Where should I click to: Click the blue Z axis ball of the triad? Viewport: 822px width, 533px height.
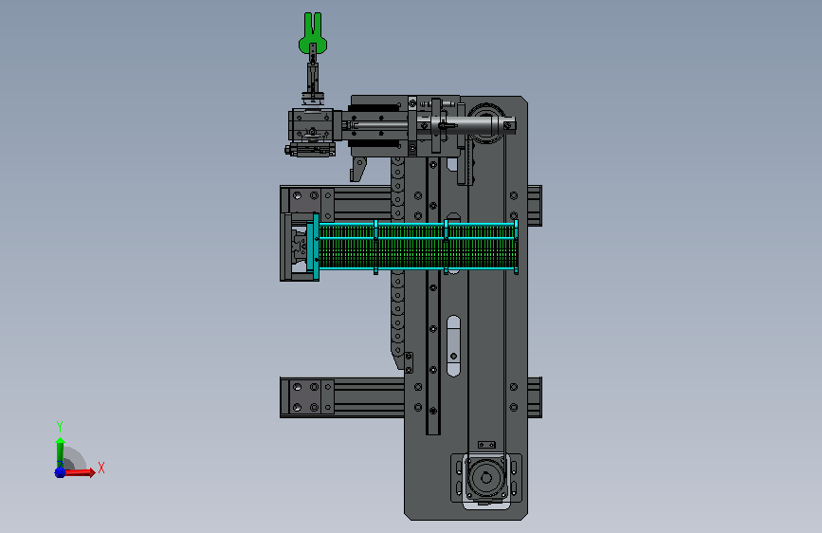60,472
